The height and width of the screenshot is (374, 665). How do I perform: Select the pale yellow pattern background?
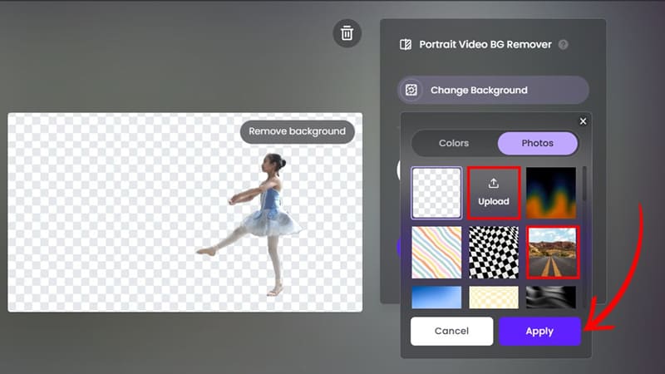coord(494,297)
